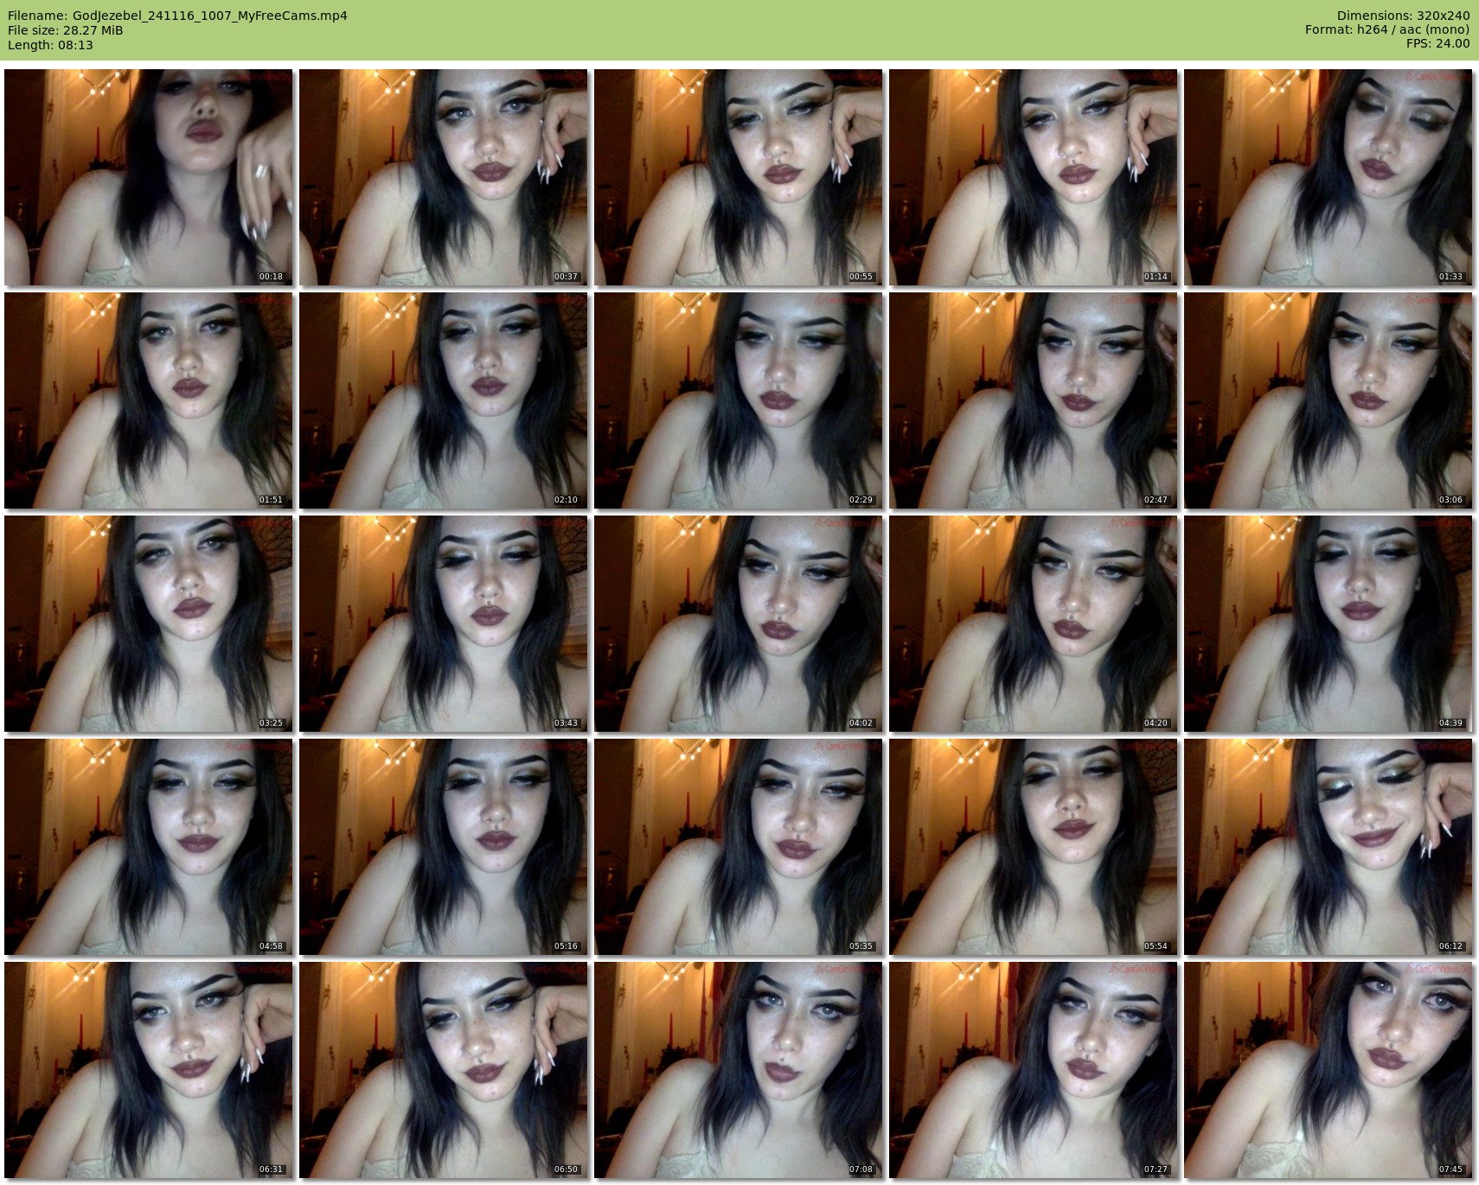The width and height of the screenshot is (1479, 1185).
Task: Open the frame marked 03:43
Action: click(443, 624)
